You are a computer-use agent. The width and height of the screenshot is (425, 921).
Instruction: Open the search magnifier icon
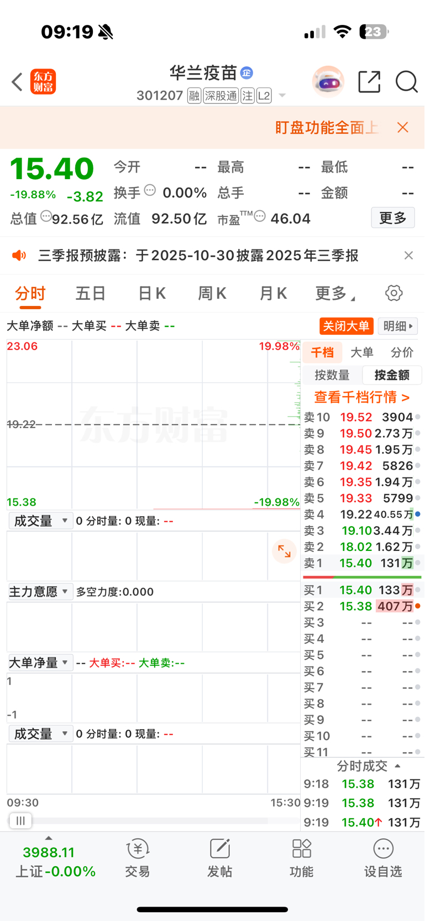click(406, 82)
